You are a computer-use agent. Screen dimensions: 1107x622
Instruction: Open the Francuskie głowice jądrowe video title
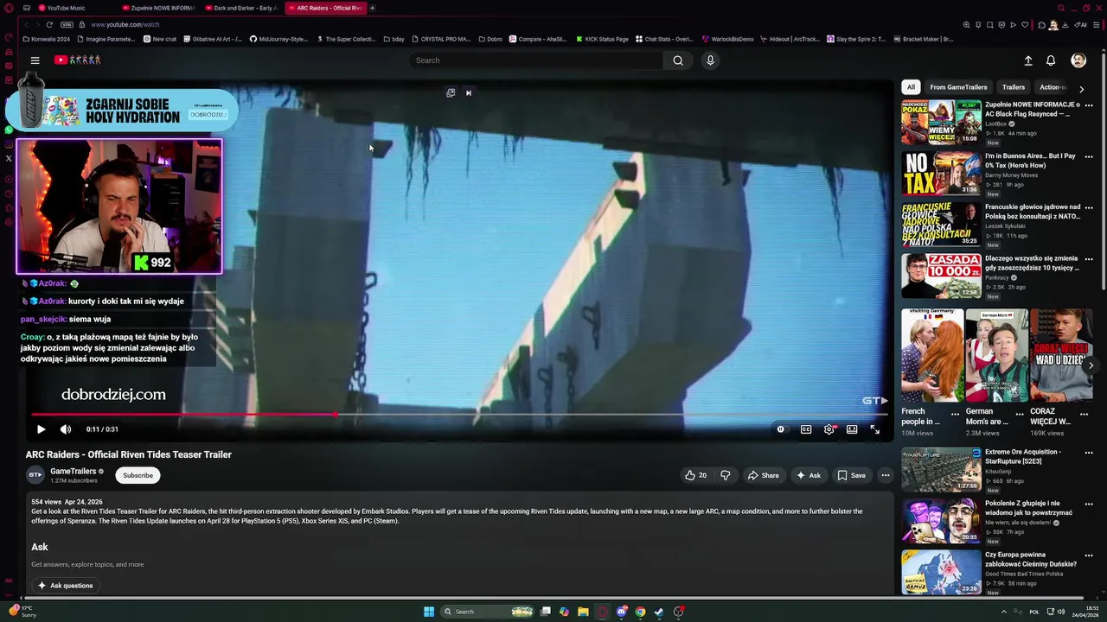pos(1033,212)
